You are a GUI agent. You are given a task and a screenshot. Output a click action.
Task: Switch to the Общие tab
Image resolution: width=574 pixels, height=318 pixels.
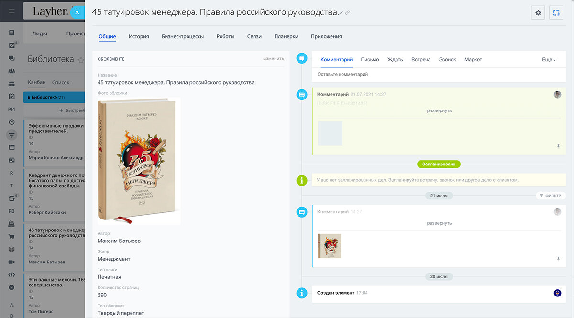[x=107, y=36]
